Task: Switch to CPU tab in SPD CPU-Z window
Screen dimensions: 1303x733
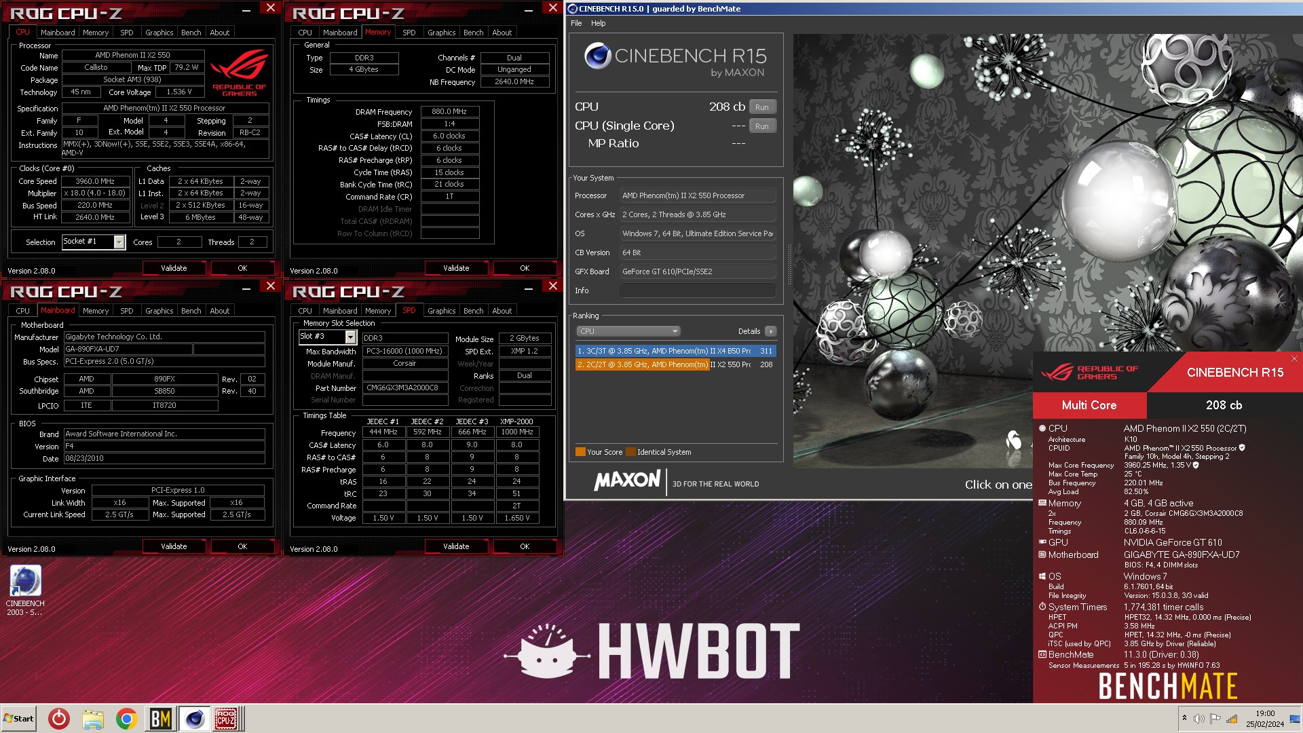Action: [x=305, y=311]
